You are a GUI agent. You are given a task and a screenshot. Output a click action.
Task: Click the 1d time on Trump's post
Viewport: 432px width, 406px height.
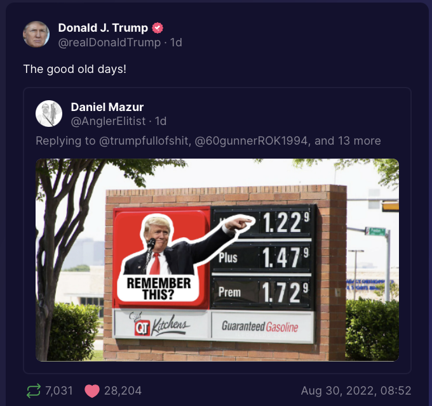(x=176, y=43)
